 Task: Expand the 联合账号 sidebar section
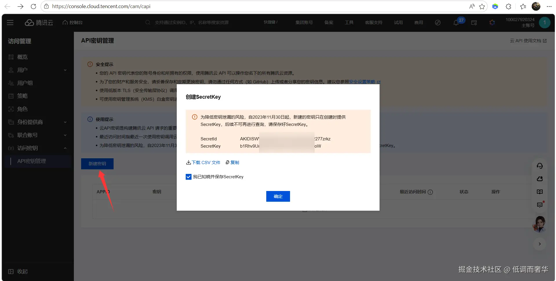pyautogui.click(x=38, y=135)
